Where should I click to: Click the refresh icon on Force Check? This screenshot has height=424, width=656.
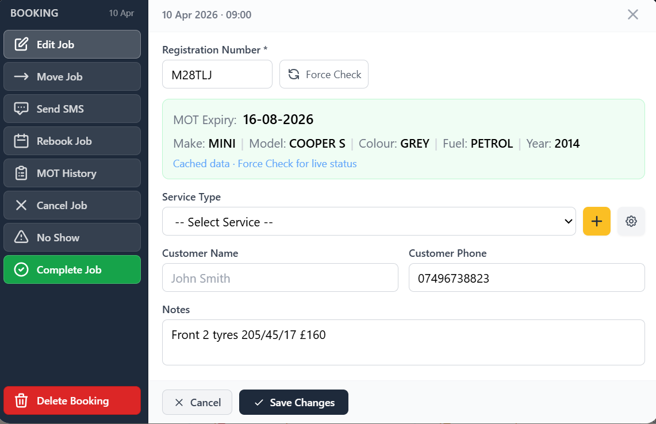[294, 74]
